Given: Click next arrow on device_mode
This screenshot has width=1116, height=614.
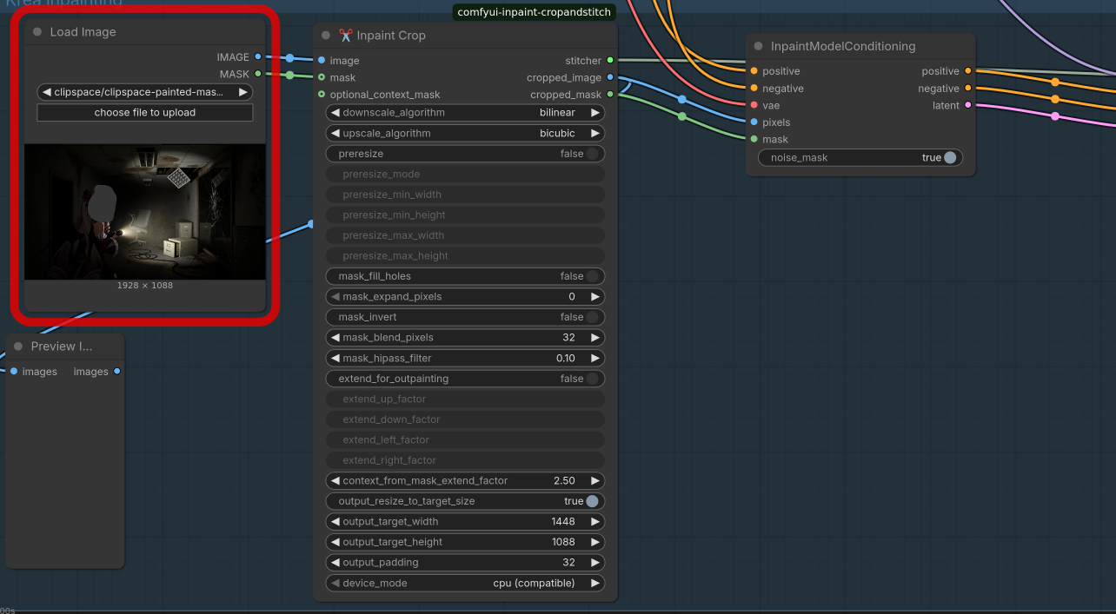Looking at the screenshot, I should click(x=595, y=584).
